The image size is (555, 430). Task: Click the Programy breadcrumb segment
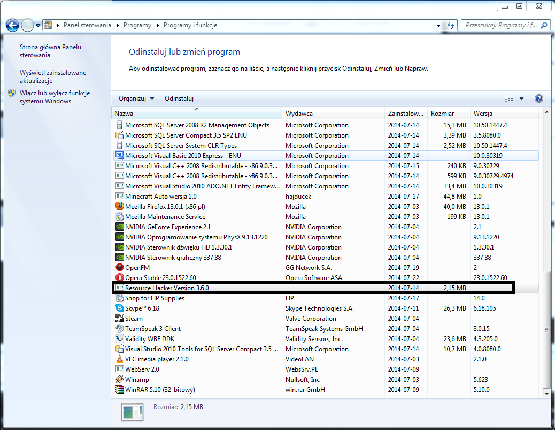tap(137, 25)
